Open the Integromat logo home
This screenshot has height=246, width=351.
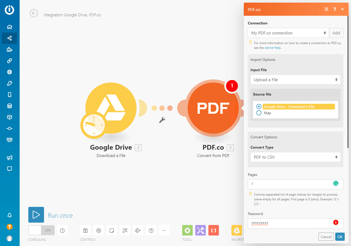[x=9, y=10]
